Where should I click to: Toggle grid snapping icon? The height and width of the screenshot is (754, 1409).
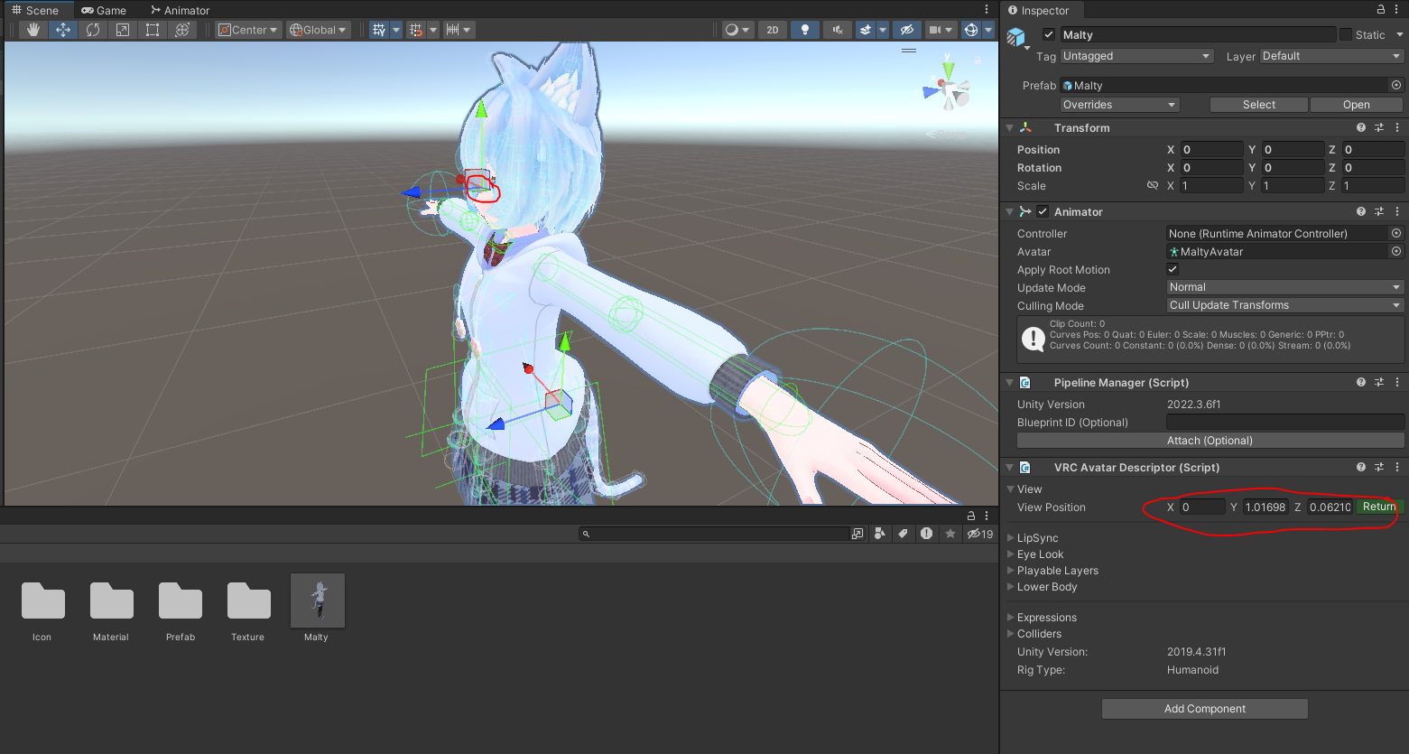[x=379, y=30]
